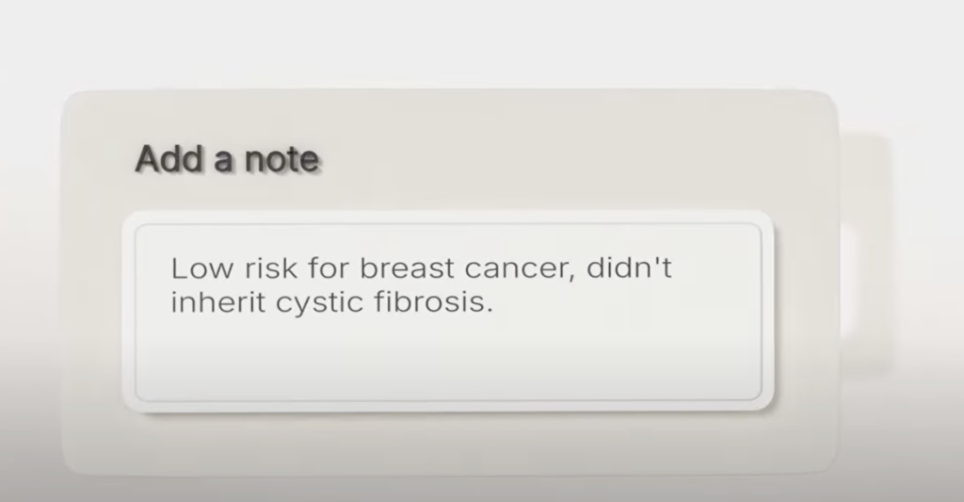Click inside the note text field
Image resolution: width=964 pixels, height=502 pixels.
point(448,313)
